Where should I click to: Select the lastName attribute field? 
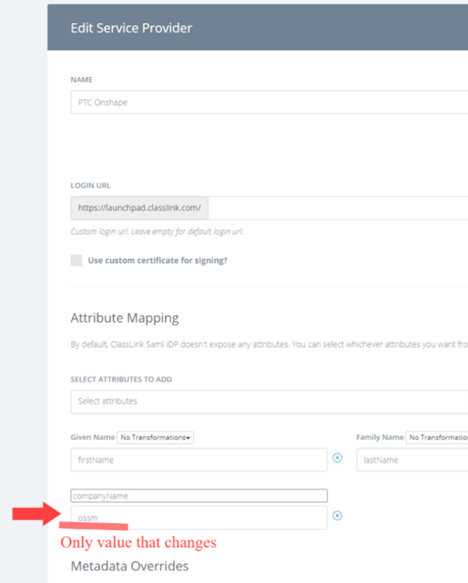point(412,460)
